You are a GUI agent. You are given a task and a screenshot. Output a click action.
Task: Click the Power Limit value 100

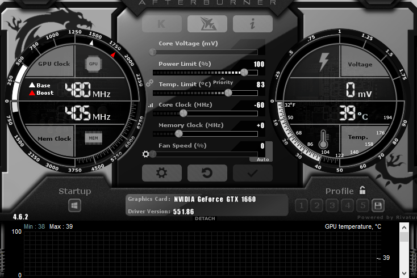(x=258, y=64)
